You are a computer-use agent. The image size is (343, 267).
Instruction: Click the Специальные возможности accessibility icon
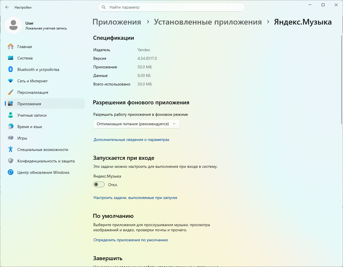pyautogui.click(x=11, y=150)
